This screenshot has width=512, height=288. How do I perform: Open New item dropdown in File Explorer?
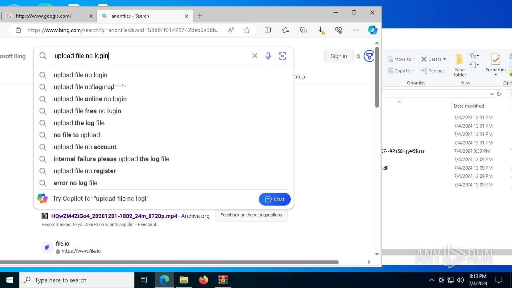pyautogui.click(x=474, y=56)
